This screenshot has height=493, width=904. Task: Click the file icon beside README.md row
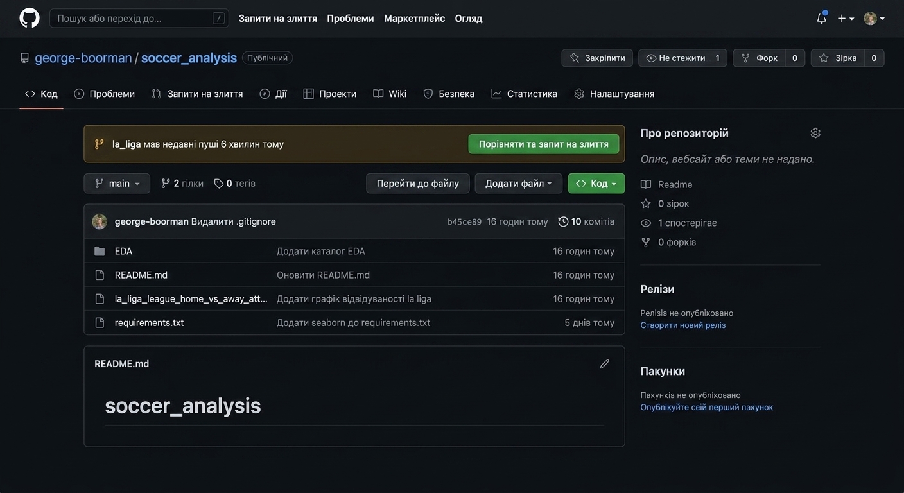tap(100, 275)
